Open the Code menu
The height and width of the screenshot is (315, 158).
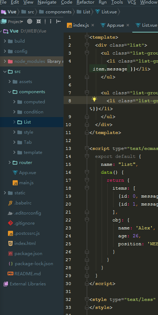[x=67, y=2]
